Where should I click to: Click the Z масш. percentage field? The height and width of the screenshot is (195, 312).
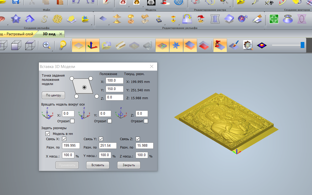click(x=142, y=155)
